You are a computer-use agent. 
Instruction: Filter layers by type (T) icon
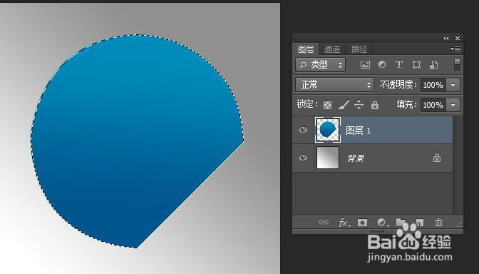(x=398, y=64)
